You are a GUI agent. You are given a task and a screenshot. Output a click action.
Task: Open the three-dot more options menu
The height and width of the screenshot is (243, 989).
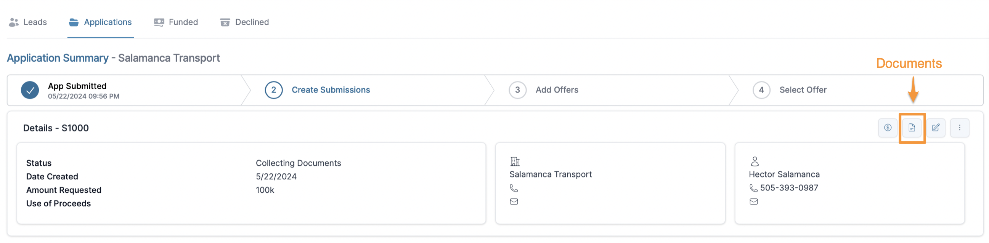[959, 128]
